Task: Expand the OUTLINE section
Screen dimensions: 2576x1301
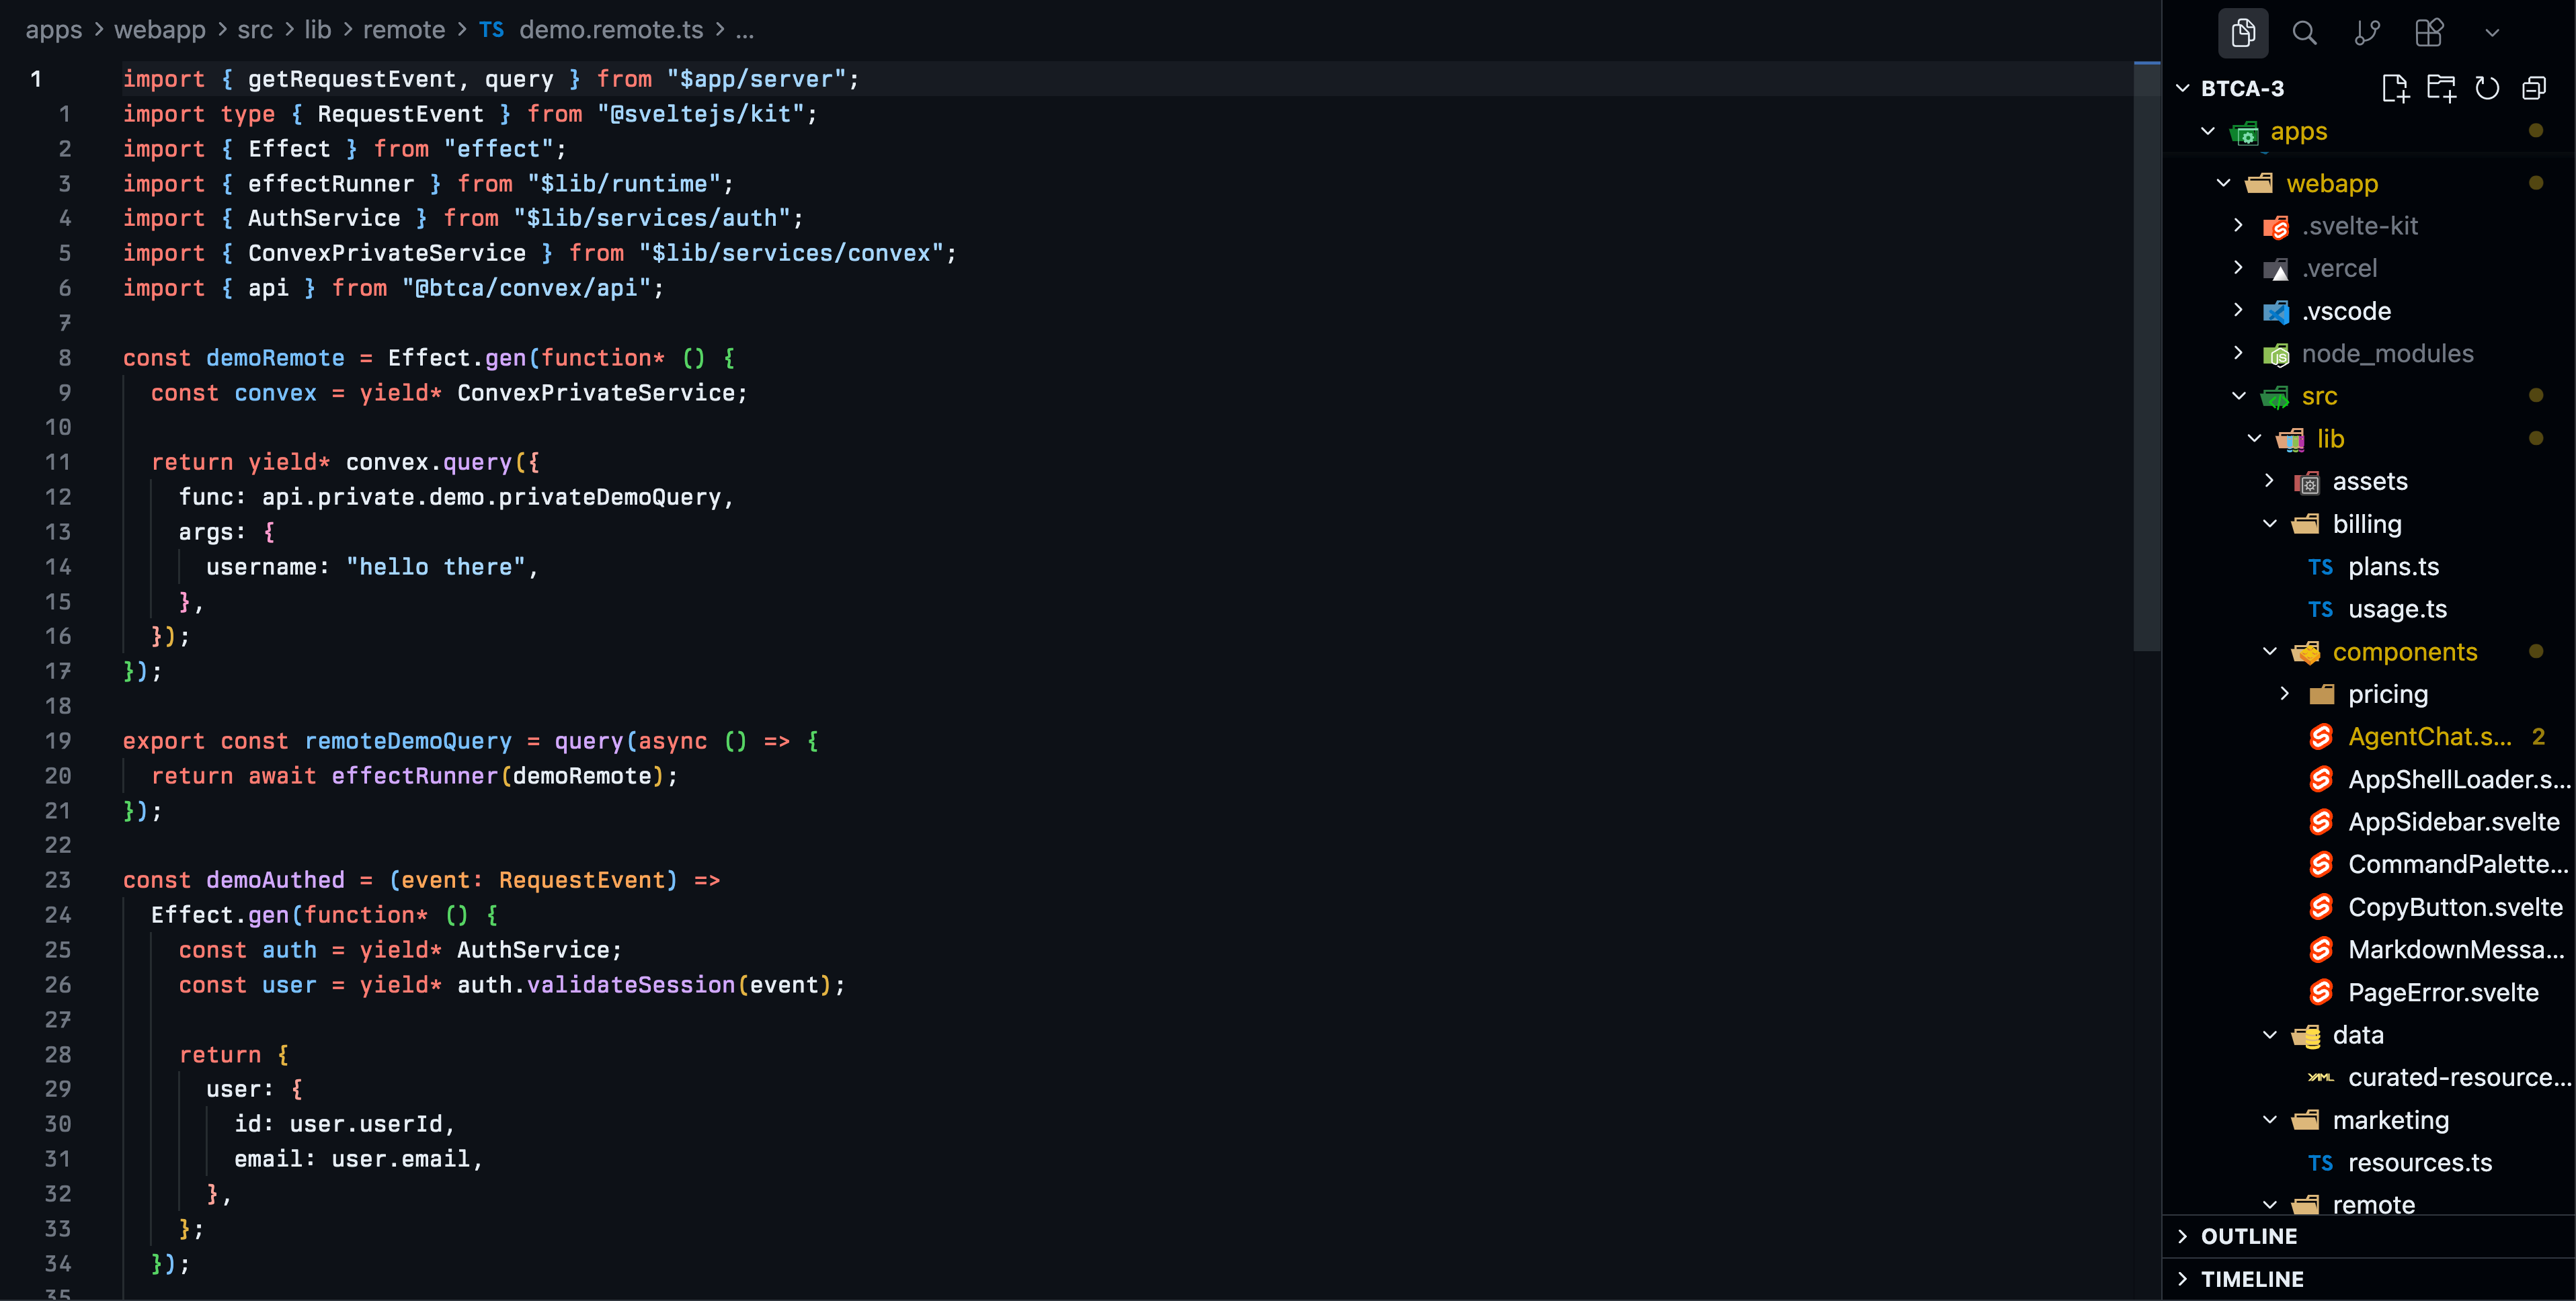Action: point(2240,1236)
